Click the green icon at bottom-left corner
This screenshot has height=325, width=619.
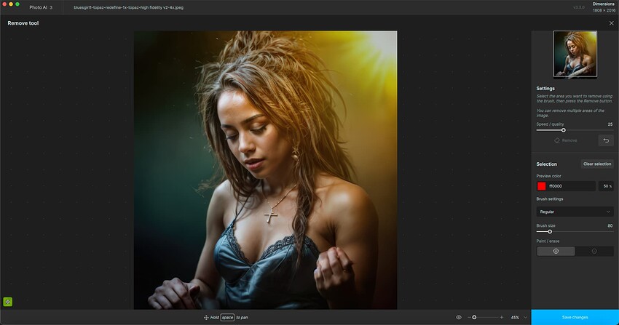(7, 302)
